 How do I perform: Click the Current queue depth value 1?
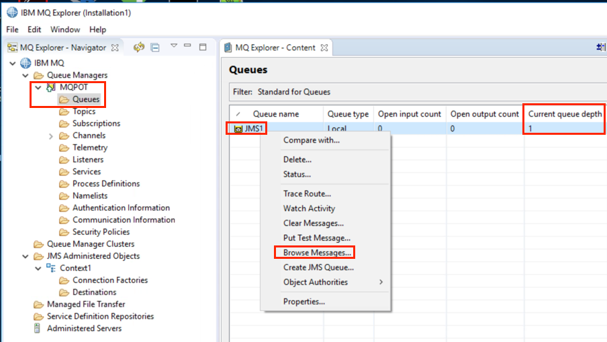[x=530, y=129]
